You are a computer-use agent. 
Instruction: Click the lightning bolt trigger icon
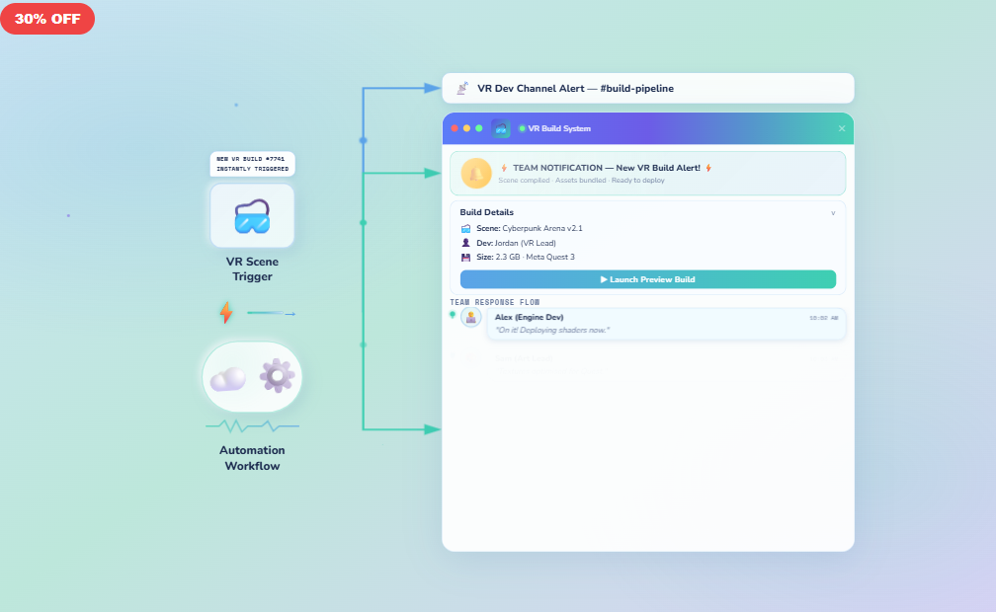pyautogui.click(x=226, y=312)
